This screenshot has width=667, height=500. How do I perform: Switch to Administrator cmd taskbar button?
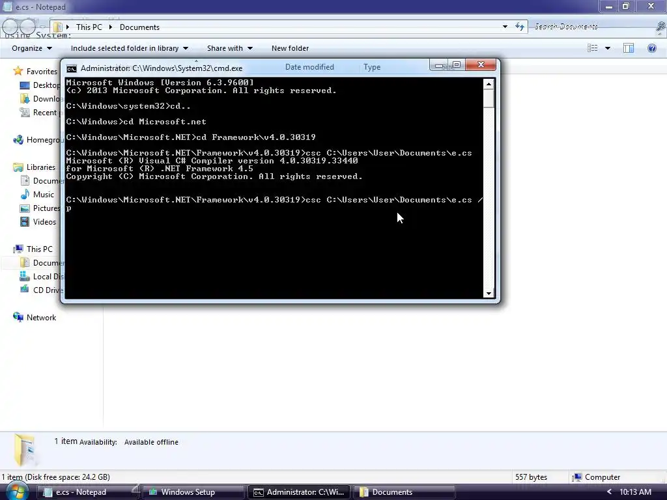(x=299, y=492)
